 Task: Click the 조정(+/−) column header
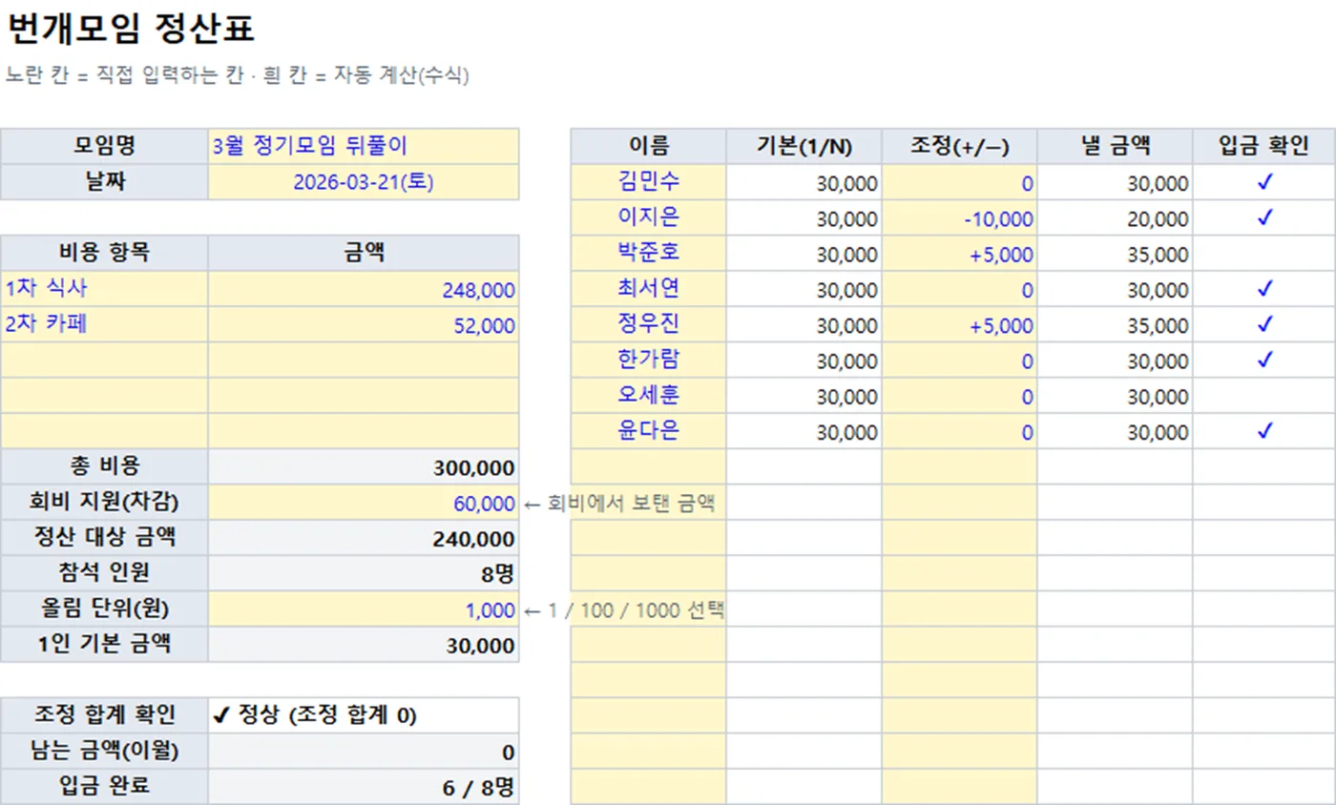pos(960,147)
